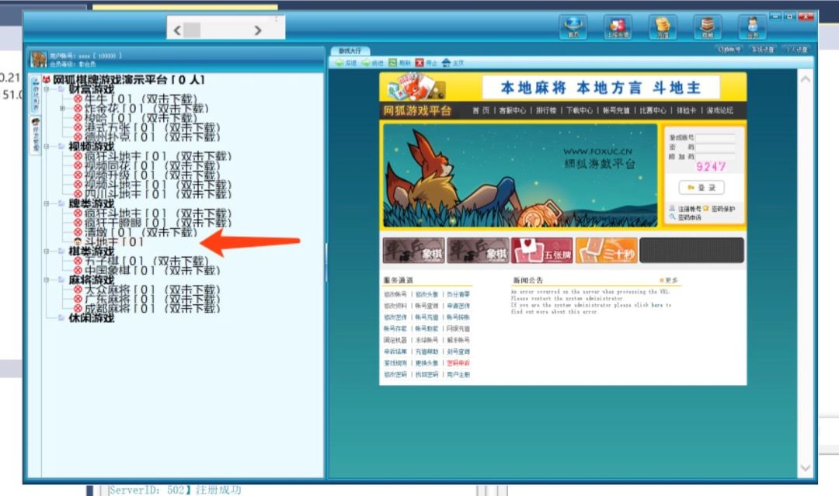The image size is (839, 496).
Task: Click the web page scroll down arrow
Action: tap(806, 468)
